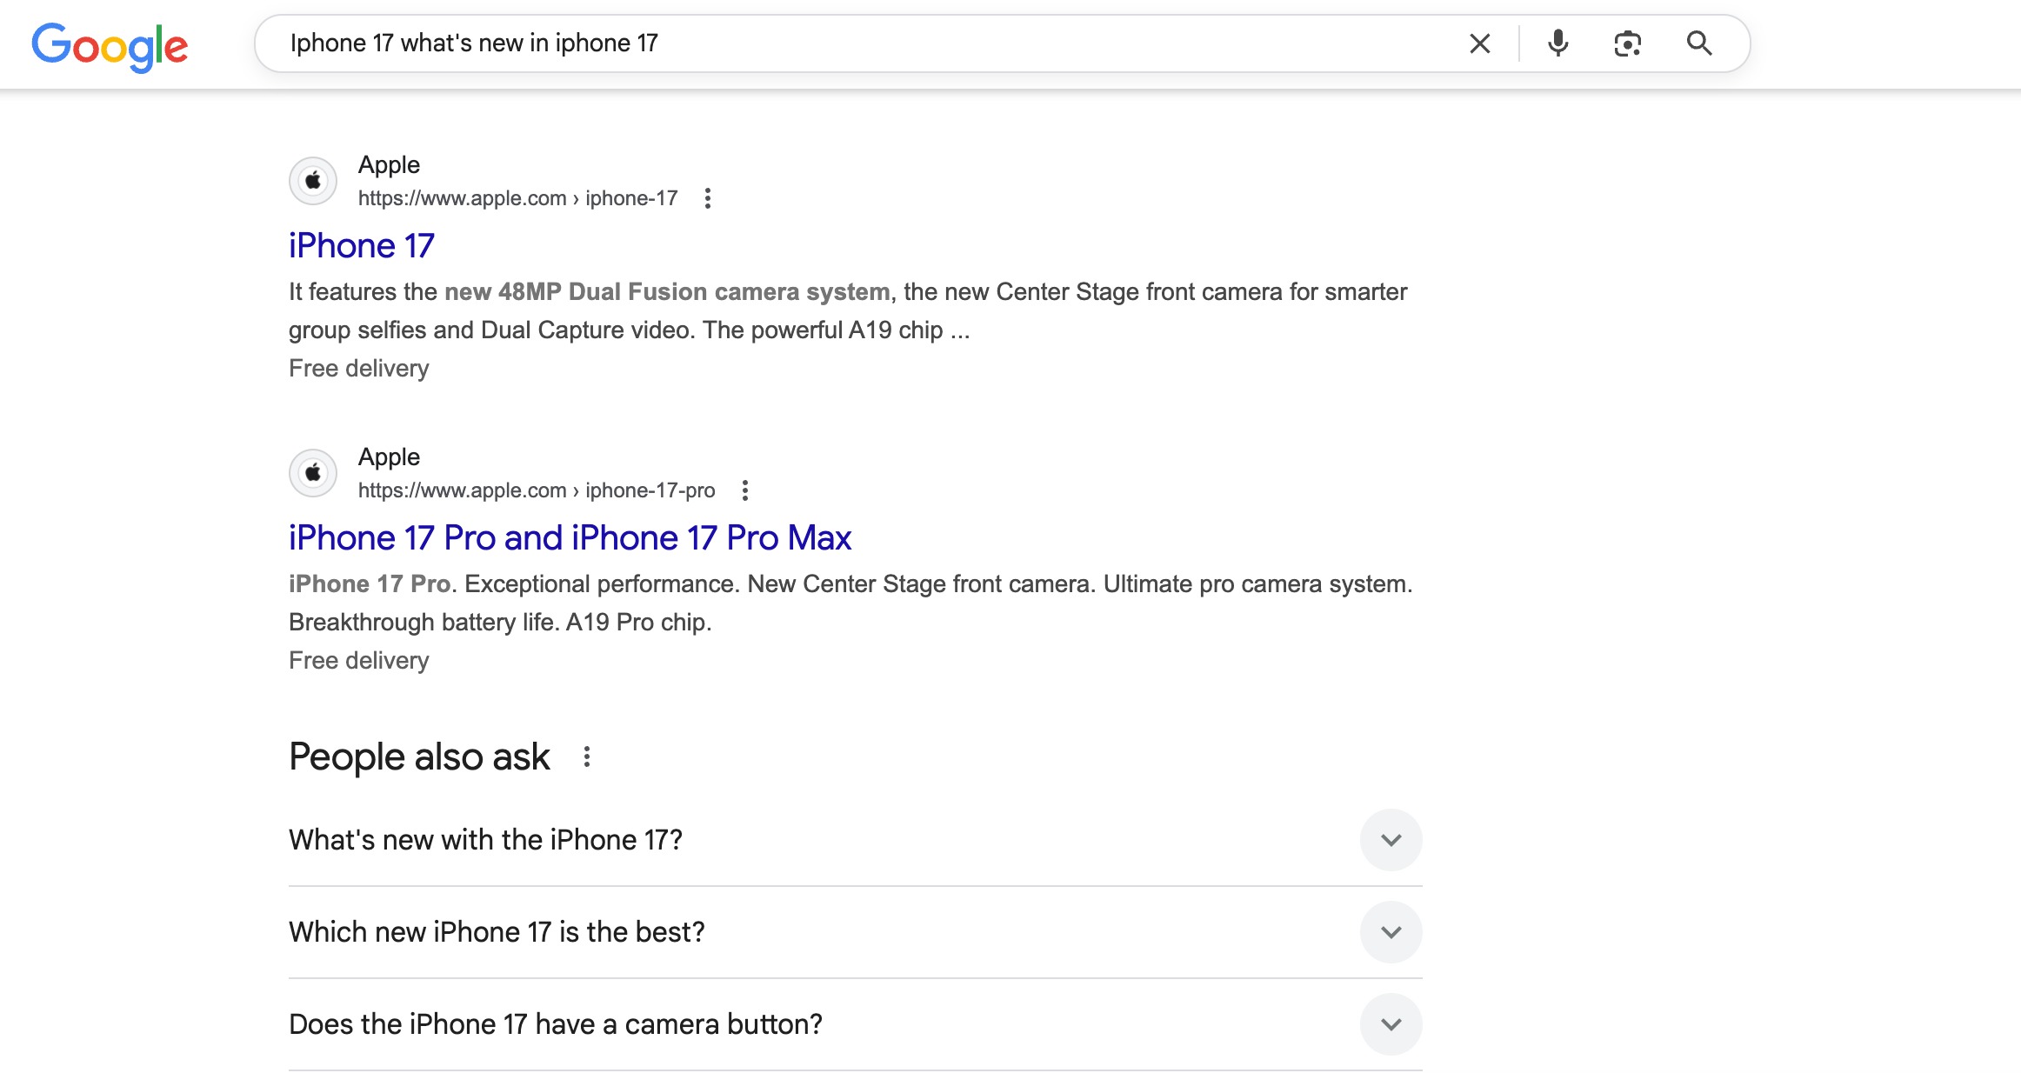This screenshot has width=2021, height=1073.
Task: Open "iPhone 17 Pro and iPhone 17 Pro Max" link
Action: [570, 538]
